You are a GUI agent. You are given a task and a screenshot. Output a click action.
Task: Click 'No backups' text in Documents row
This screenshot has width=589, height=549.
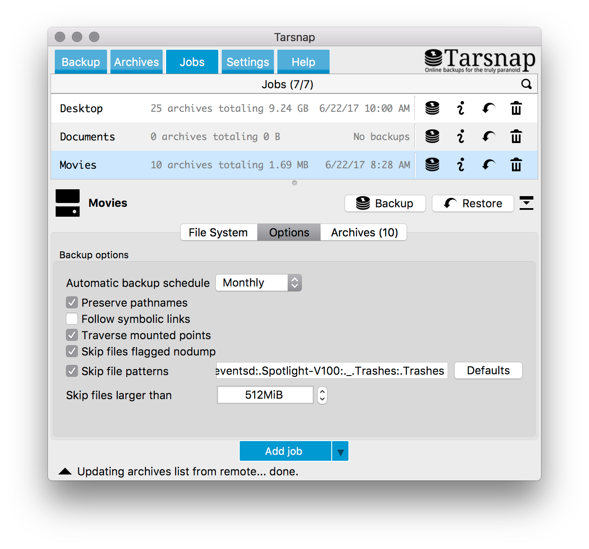[381, 137]
